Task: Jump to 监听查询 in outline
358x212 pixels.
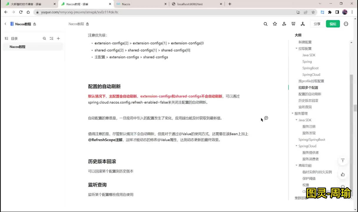Action: (x=305, y=107)
